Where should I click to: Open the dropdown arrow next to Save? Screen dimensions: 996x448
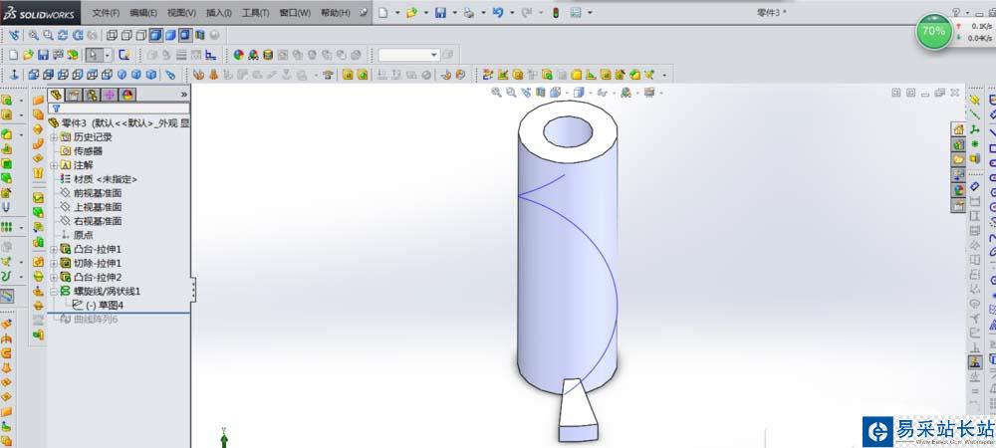(454, 12)
